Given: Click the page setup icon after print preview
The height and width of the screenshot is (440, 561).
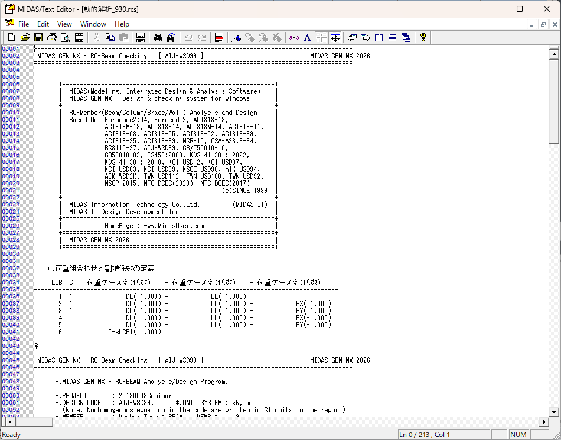Looking at the screenshot, I should [x=79, y=38].
